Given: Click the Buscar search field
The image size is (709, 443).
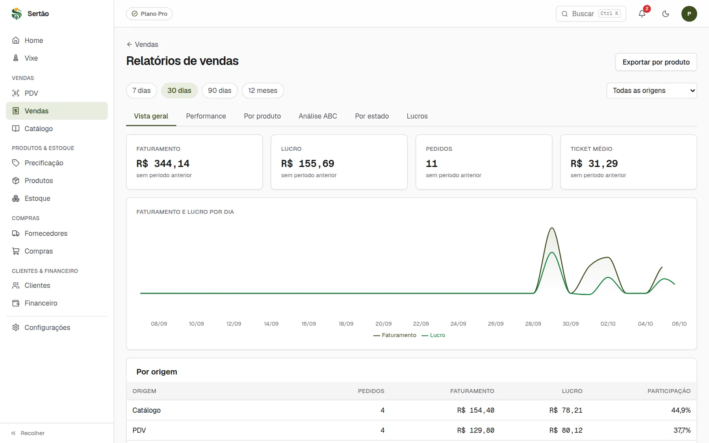Looking at the screenshot, I should [591, 14].
